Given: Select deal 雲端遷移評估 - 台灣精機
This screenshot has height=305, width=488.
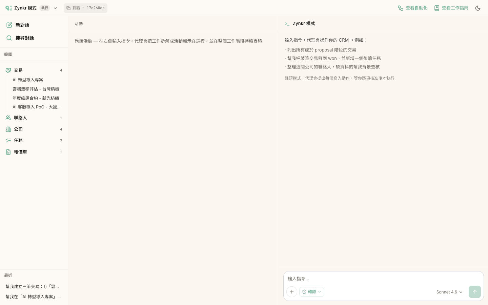Looking at the screenshot, I should (x=36, y=89).
